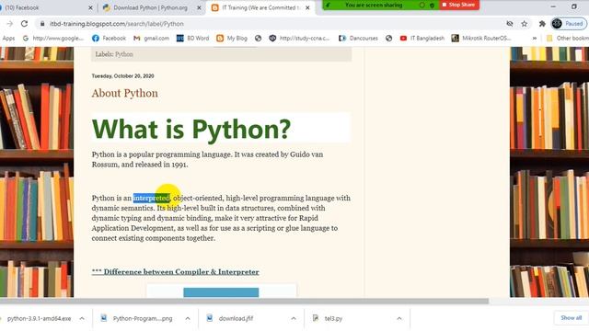589x331 pixels.
Task: Close the Facebook tab
Action: click(90, 7)
